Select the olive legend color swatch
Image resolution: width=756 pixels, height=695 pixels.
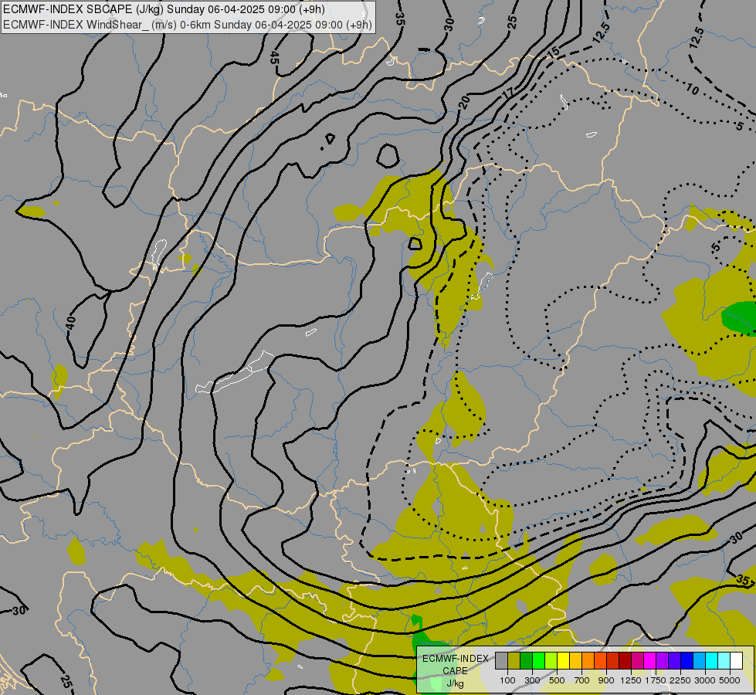[514, 661]
